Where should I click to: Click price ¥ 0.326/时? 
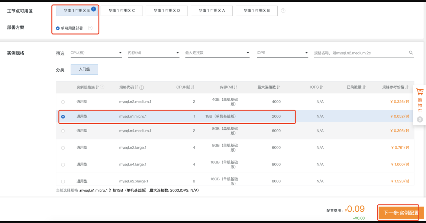click(399, 102)
